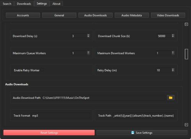Focus the Download Delay number field

(79, 36)
